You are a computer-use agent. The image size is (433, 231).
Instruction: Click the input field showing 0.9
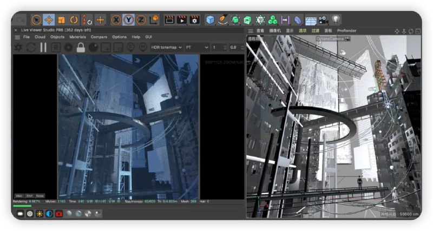coord(234,48)
